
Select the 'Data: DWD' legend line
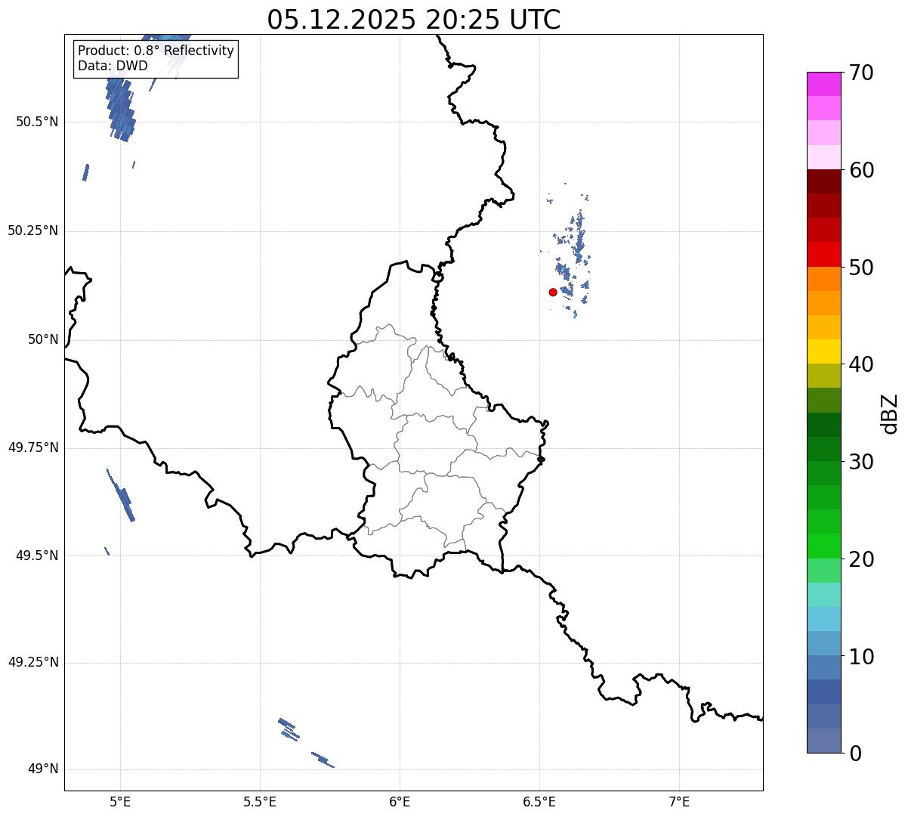coord(113,66)
